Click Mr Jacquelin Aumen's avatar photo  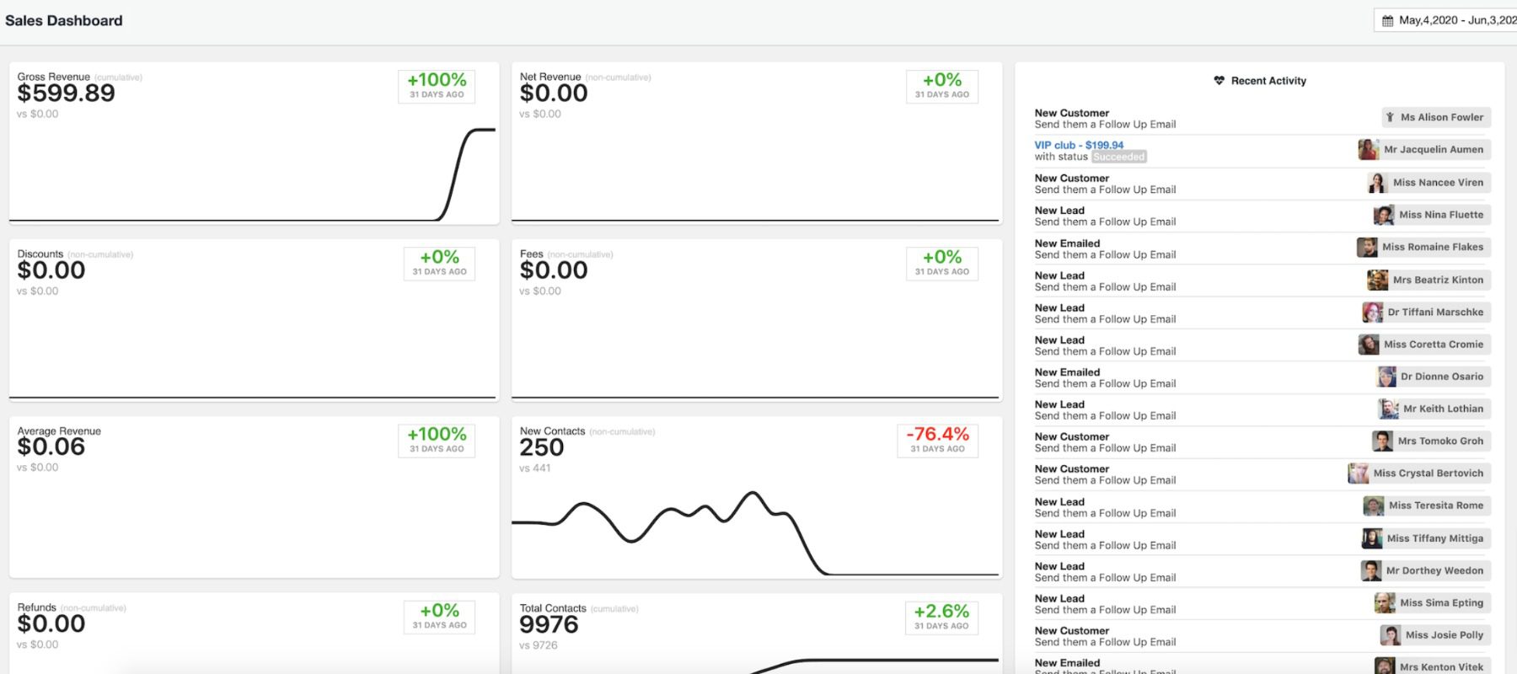coord(1368,150)
